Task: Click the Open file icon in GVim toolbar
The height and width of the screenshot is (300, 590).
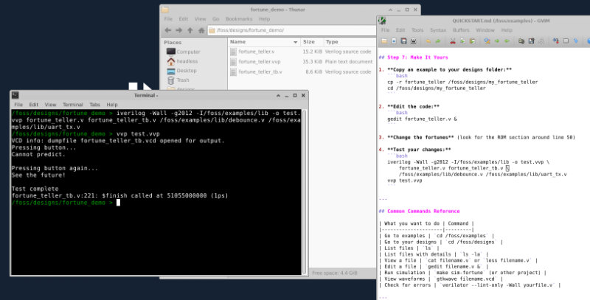Action: pyautogui.click(x=384, y=41)
